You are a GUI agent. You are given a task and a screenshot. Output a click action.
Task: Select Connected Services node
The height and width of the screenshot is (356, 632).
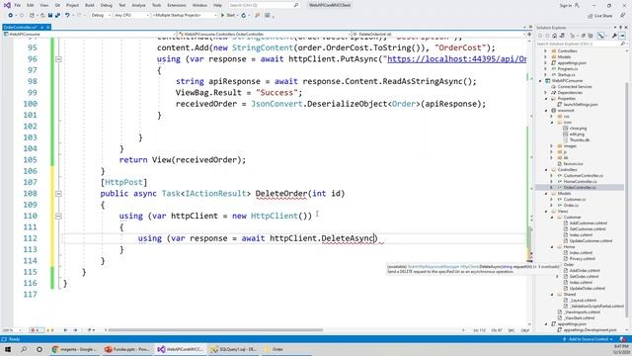(575, 87)
